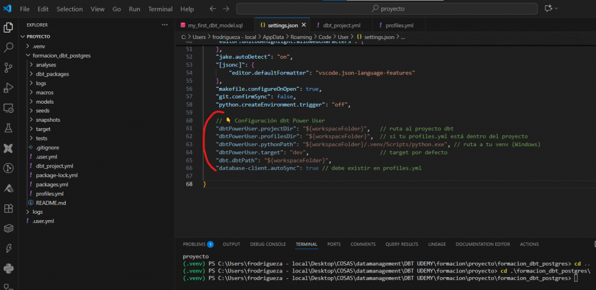596x290 pixels.
Task: Expand the models folder
Action: [x=45, y=101]
